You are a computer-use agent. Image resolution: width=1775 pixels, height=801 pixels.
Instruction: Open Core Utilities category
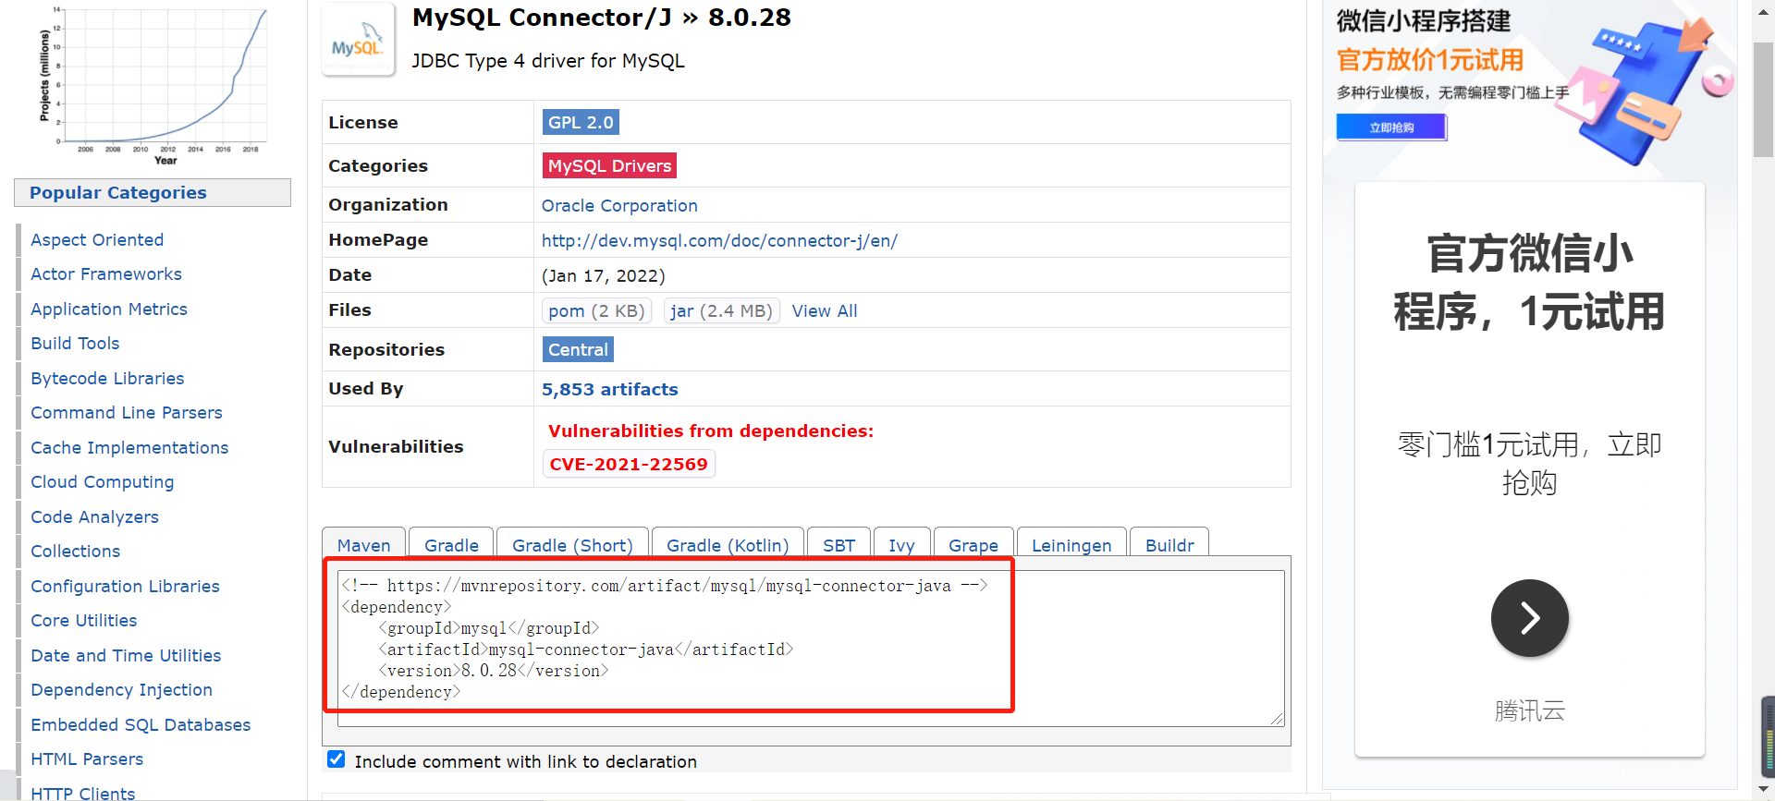[x=84, y=620]
